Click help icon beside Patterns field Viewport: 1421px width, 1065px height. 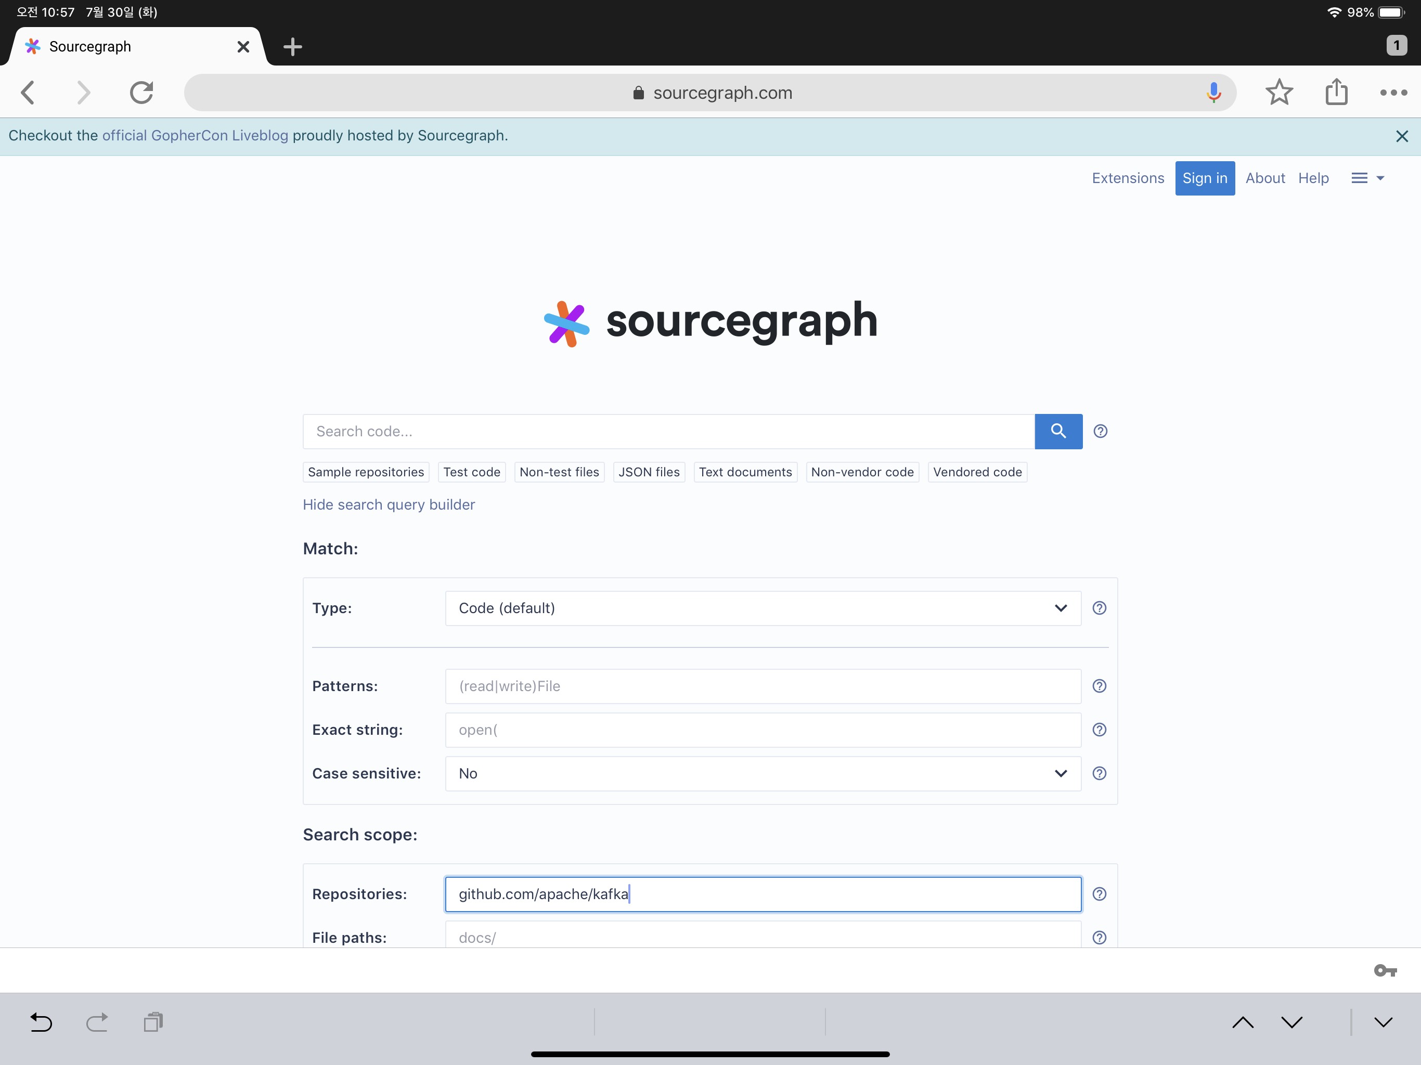[1099, 686]
